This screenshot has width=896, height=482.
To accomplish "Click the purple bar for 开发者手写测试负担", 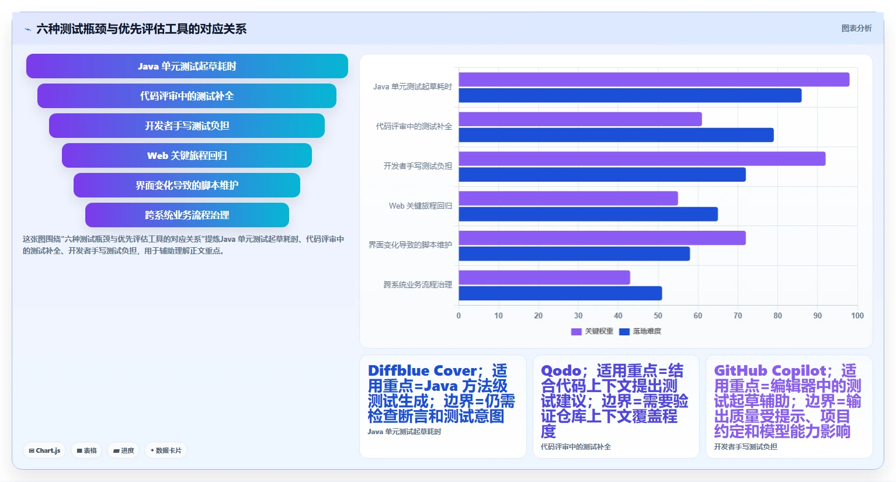I will click(x=643, y=159).
